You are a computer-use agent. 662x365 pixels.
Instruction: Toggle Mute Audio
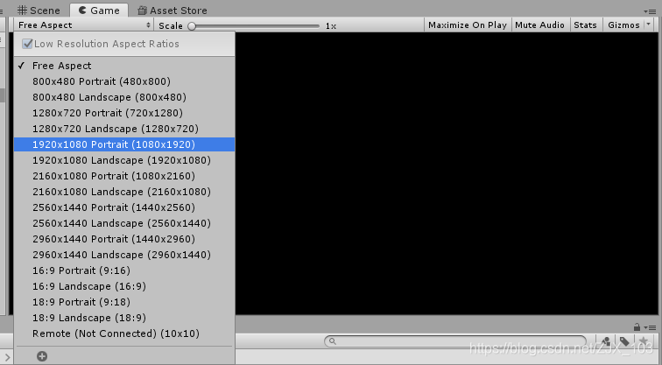click(x=539, y=25)
